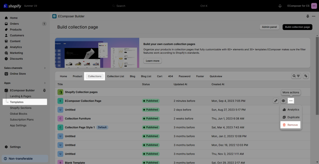Open Subscription Plans in sidebar
The height and width of the screenshot is (164, 319).
22,120
